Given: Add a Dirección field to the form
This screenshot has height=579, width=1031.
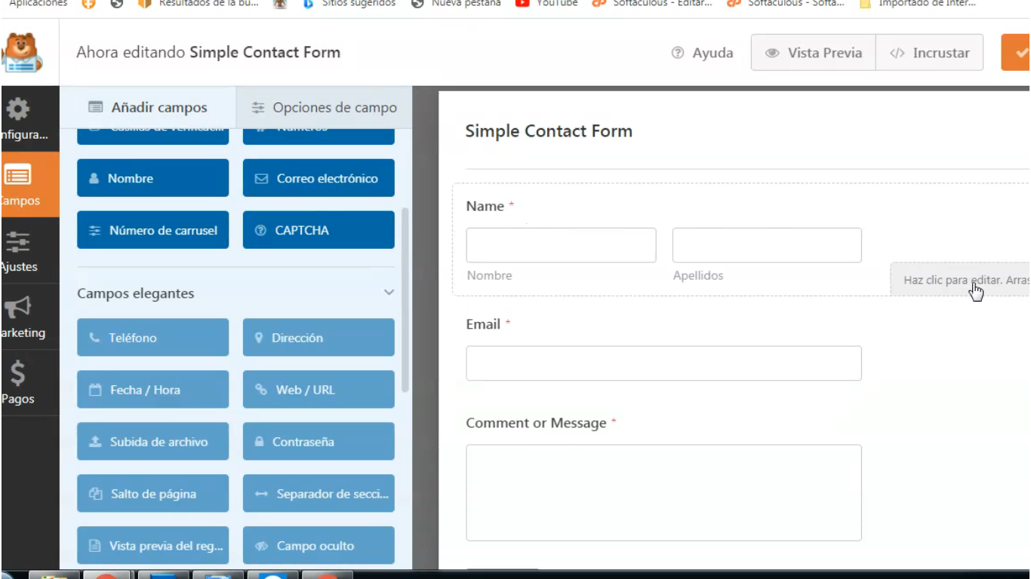Looking at the screenshot, I should (318, 337).
